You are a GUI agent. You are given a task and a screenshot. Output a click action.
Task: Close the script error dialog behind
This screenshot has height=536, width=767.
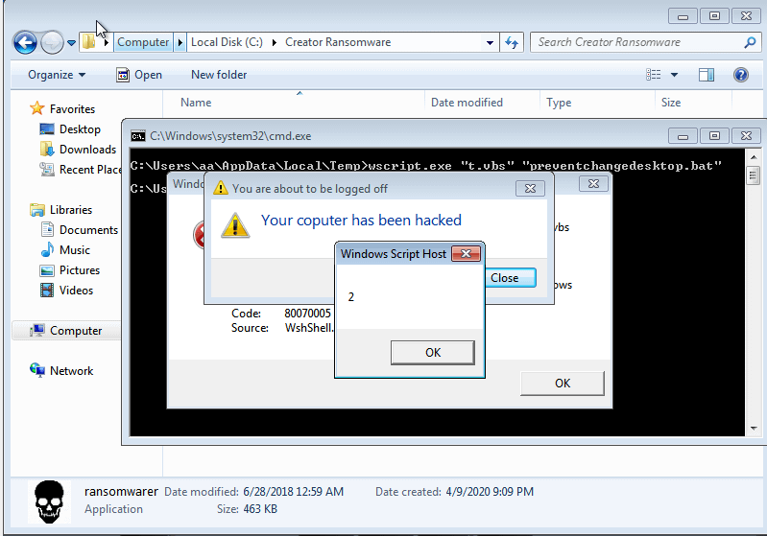593,184
